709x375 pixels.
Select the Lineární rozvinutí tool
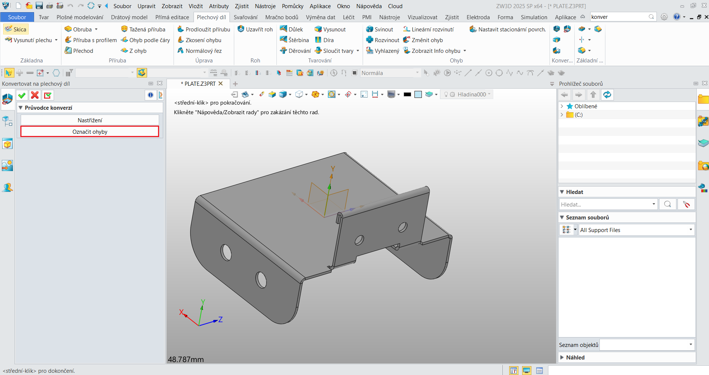click(x=429, y=29)
